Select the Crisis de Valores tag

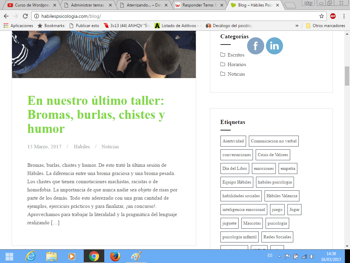point(273,155)
